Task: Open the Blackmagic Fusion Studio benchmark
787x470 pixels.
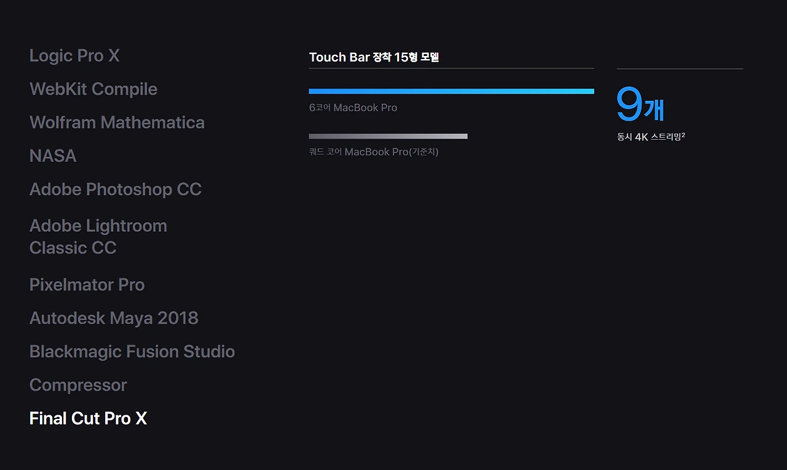Action: tap(132, 351)
